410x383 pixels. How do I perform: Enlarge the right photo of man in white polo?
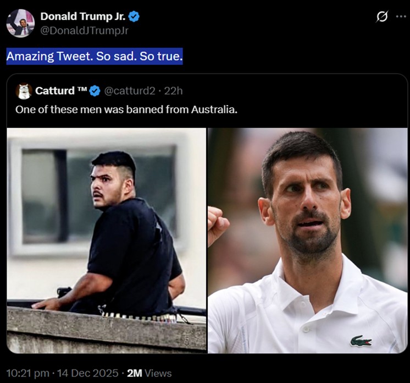click(x=307, y=240)
